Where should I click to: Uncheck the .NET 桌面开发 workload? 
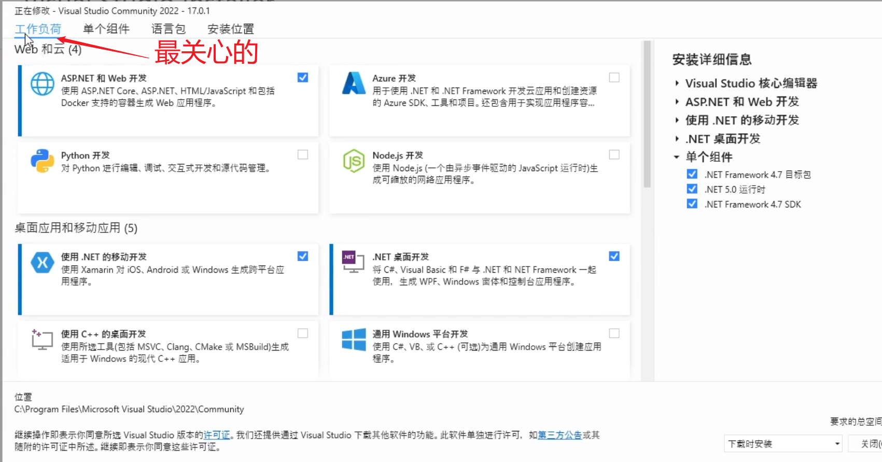click(614, 256)
